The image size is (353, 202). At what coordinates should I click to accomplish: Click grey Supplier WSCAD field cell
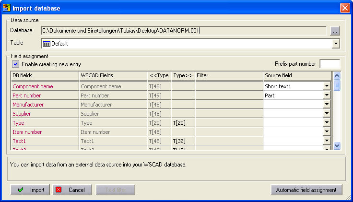[x=113, y=114]
